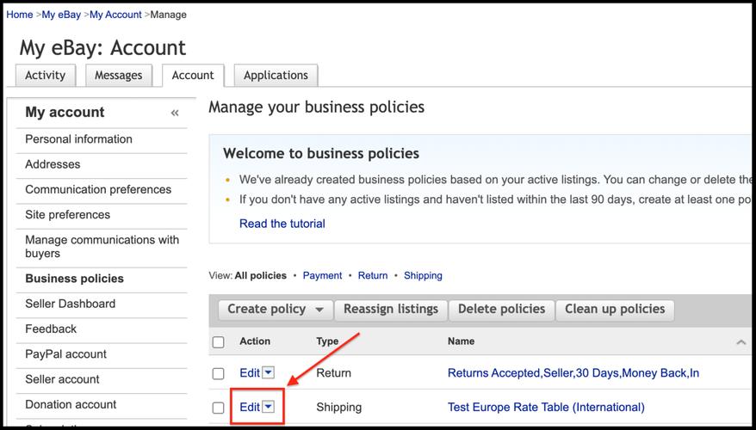This screenshot has width=756, height=430.
Task: Switch to the Messages tab
Action: (119, 75)
